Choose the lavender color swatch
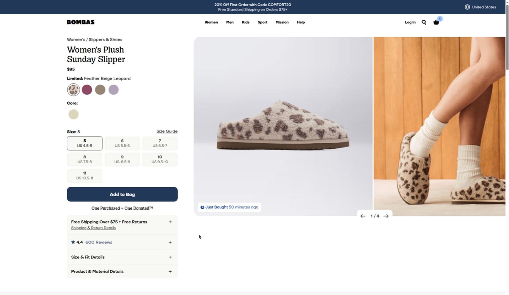The height and width of the screenshot is (295, 509). 113,90
